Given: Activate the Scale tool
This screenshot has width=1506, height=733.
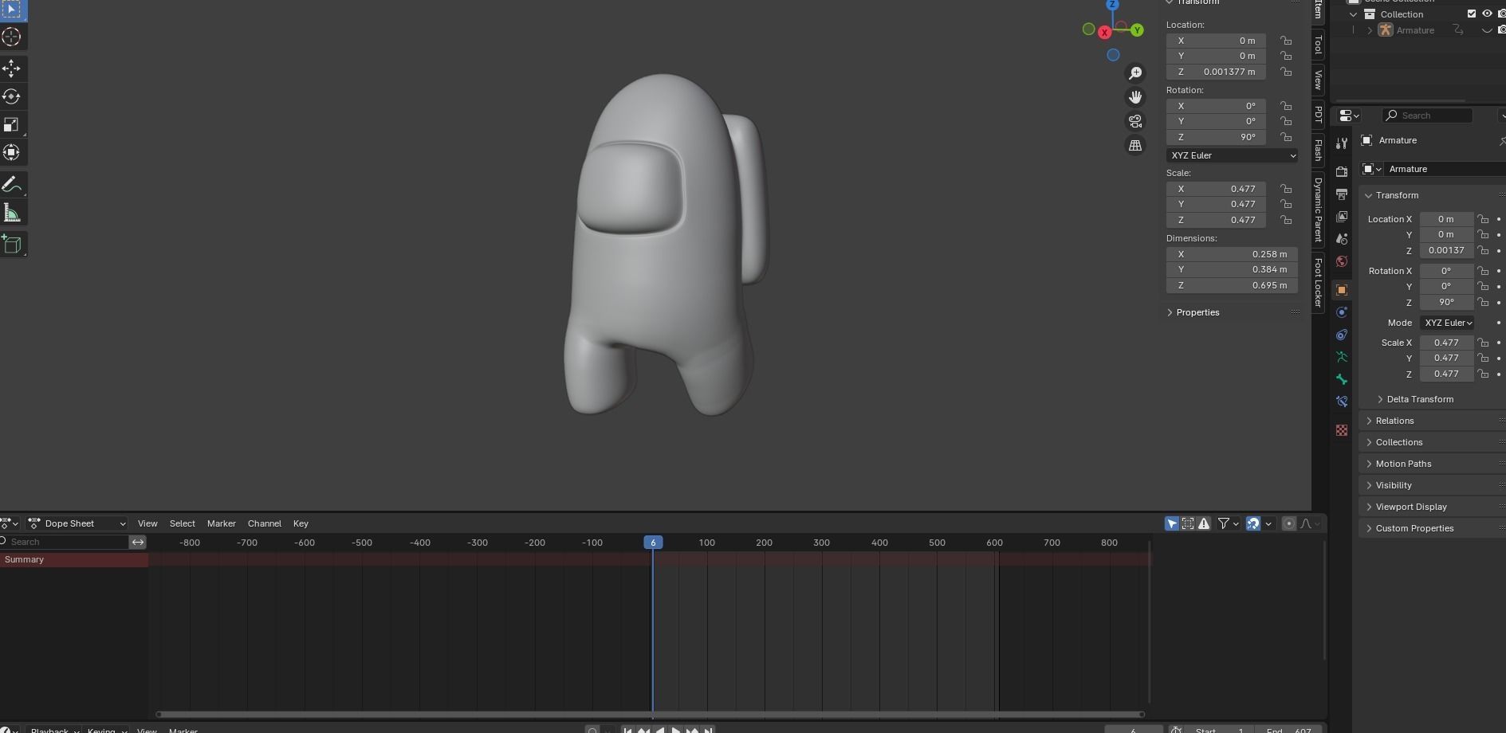Looking at the screenshot, I should [x=12, y=124].
